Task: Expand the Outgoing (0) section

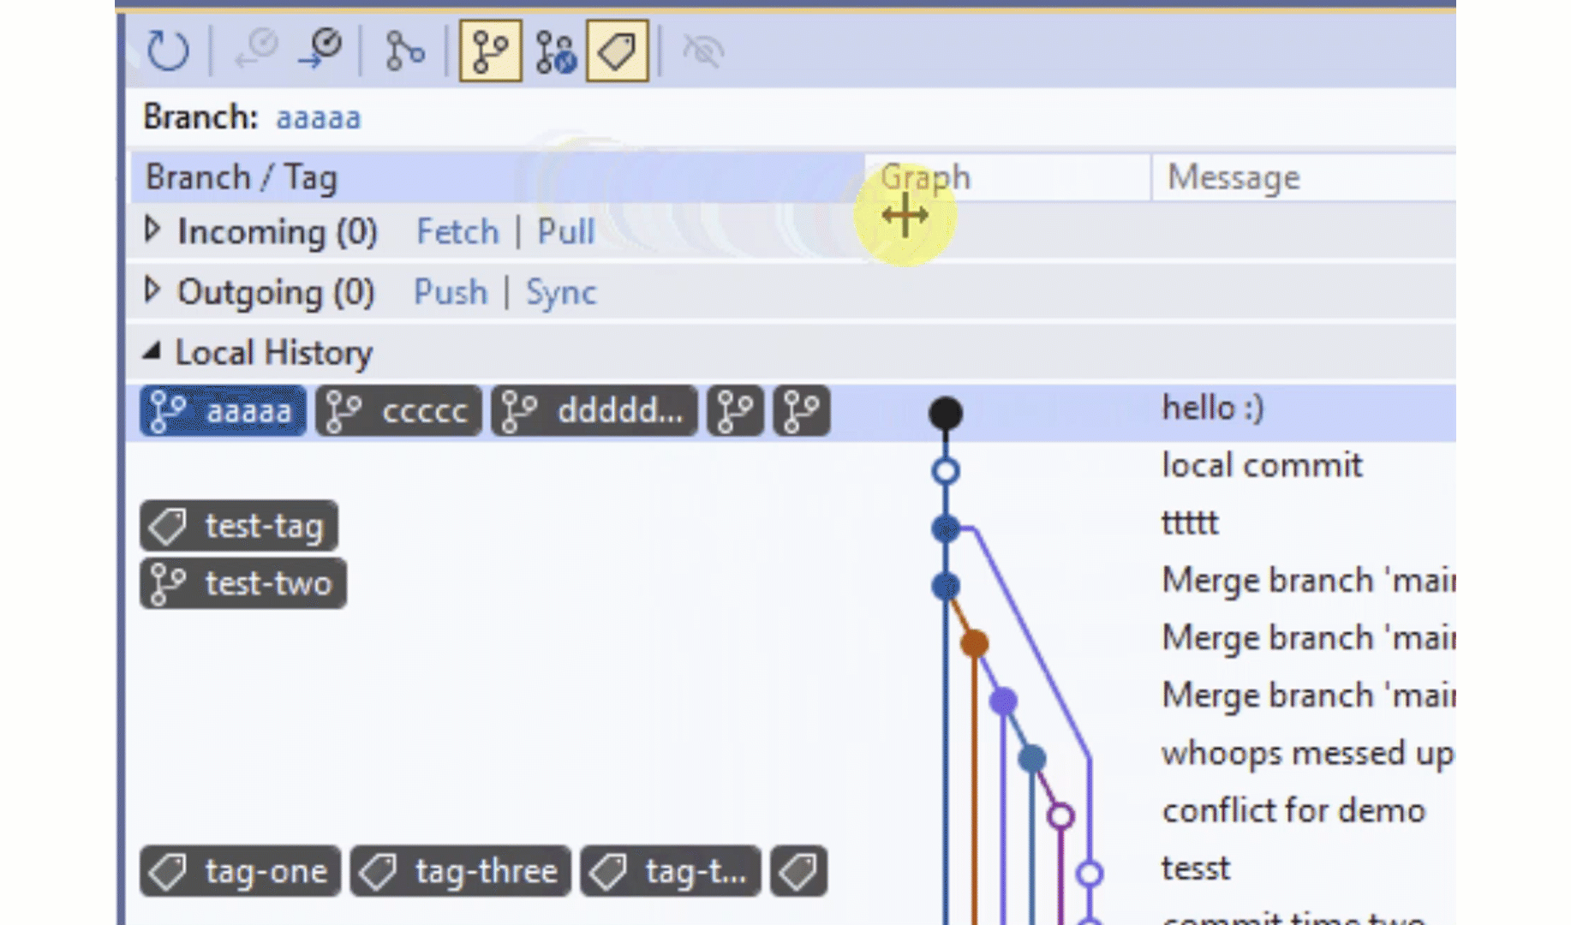Action: click(x=152, y=291)
